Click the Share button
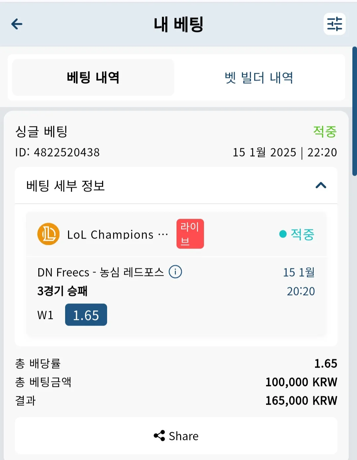The height and width of the screenshot is (460, 357). point(176,436)
